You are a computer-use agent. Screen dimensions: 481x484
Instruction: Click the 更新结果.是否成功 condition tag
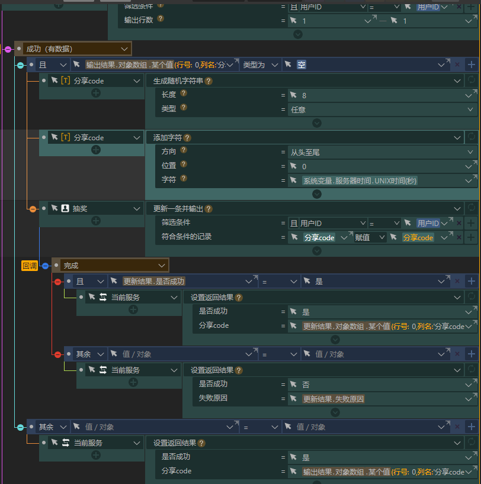[x=154, y=281]
